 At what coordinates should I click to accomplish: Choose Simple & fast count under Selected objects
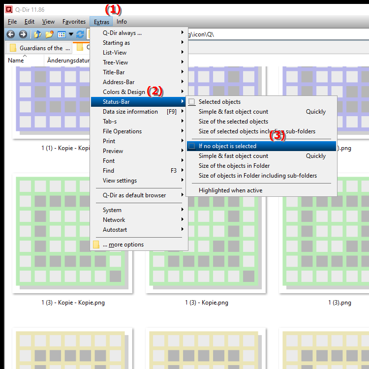[261, 112]
